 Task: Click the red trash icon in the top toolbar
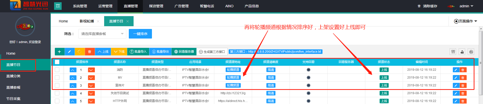point(90,52)
